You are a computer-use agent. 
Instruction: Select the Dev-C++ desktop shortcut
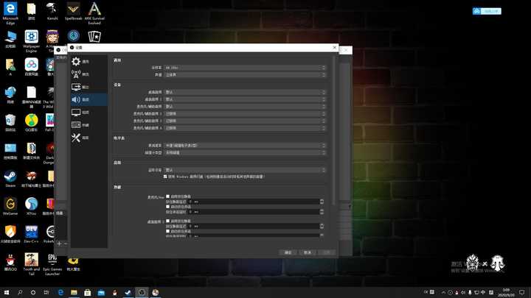coord(32,235)
